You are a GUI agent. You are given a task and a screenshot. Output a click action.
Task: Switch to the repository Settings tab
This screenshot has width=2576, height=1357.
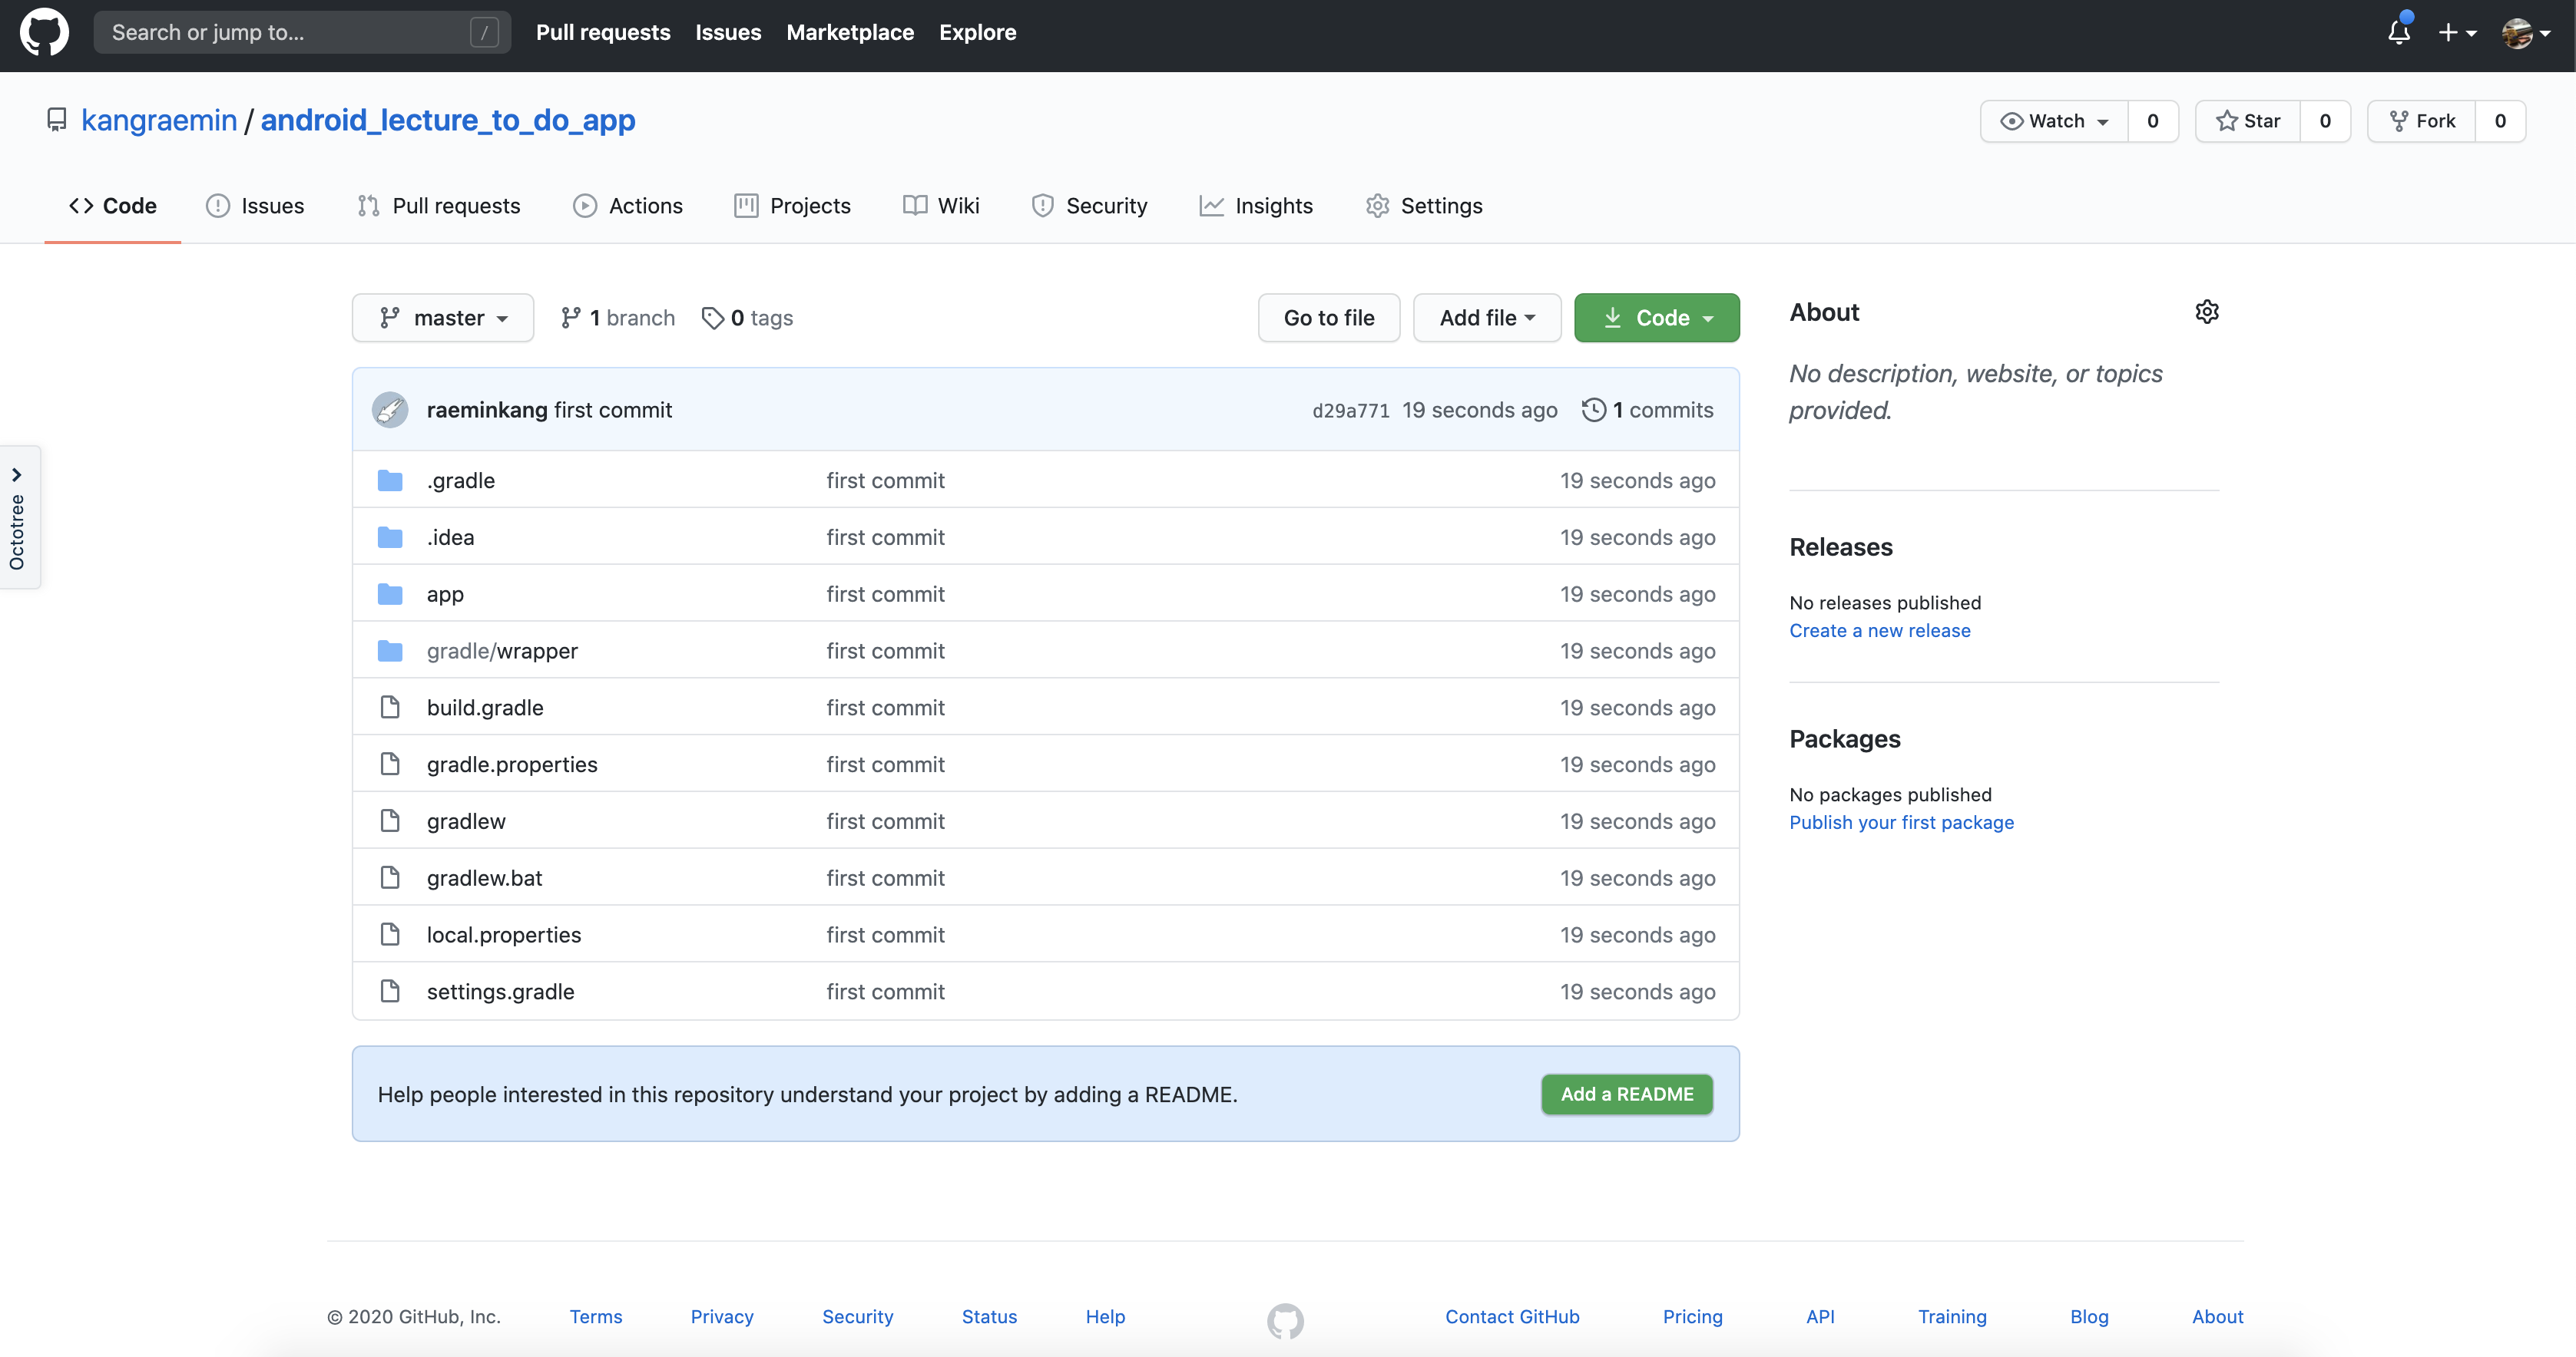tap(1425, 206)
